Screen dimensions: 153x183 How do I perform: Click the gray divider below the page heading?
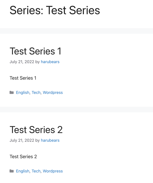[x=76, y=31]
